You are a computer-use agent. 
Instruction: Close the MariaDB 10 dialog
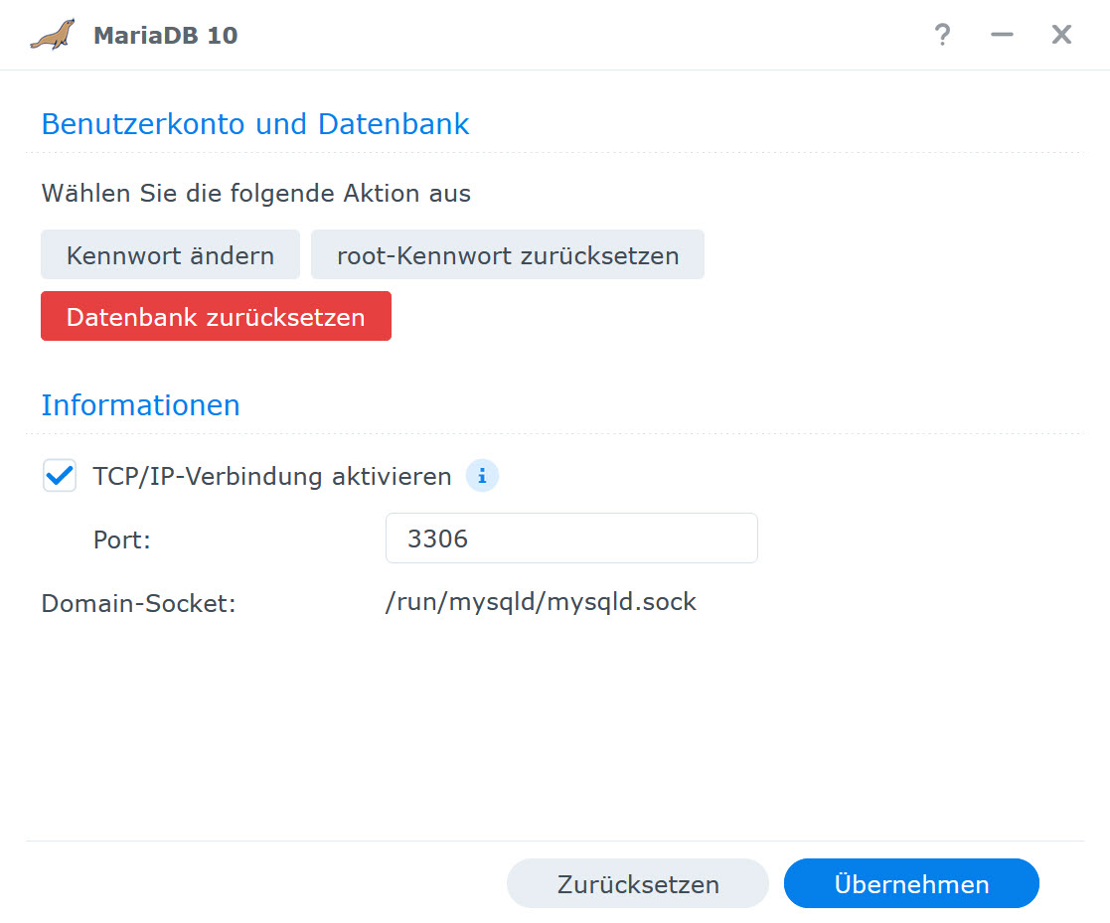[1061, 35]
